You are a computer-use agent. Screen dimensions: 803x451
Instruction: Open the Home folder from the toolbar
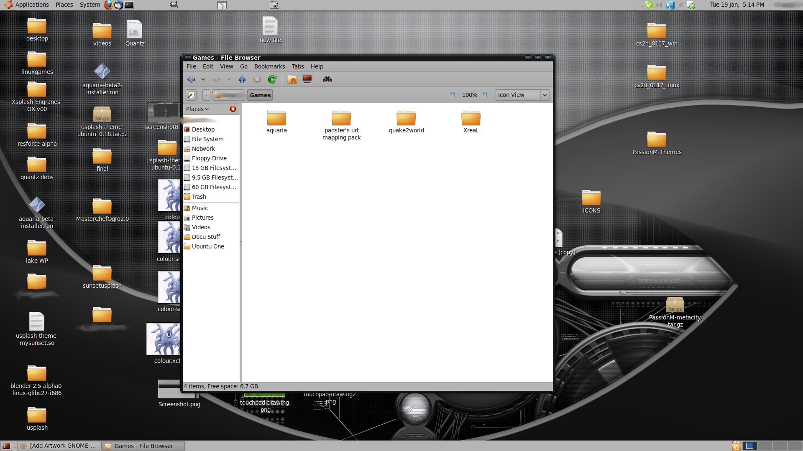[292, 79]
